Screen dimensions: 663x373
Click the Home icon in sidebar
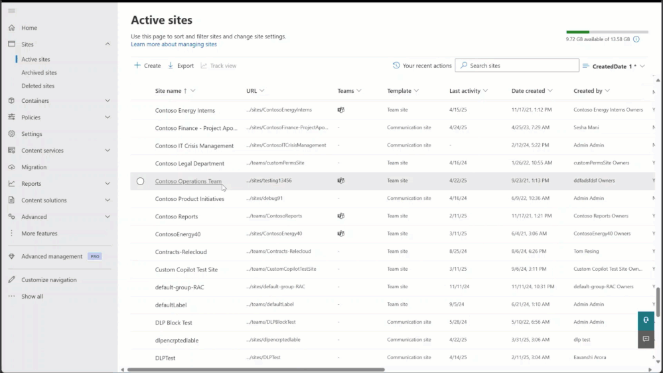11,28
